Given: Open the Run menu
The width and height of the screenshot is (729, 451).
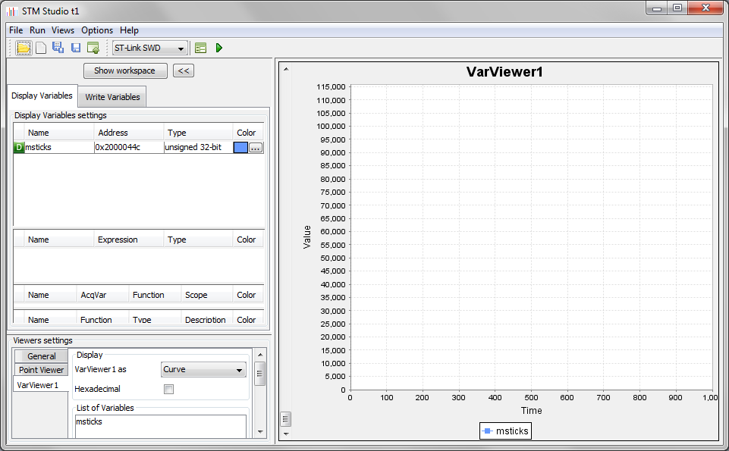Looking at the screenshot, I should point(37,30).
